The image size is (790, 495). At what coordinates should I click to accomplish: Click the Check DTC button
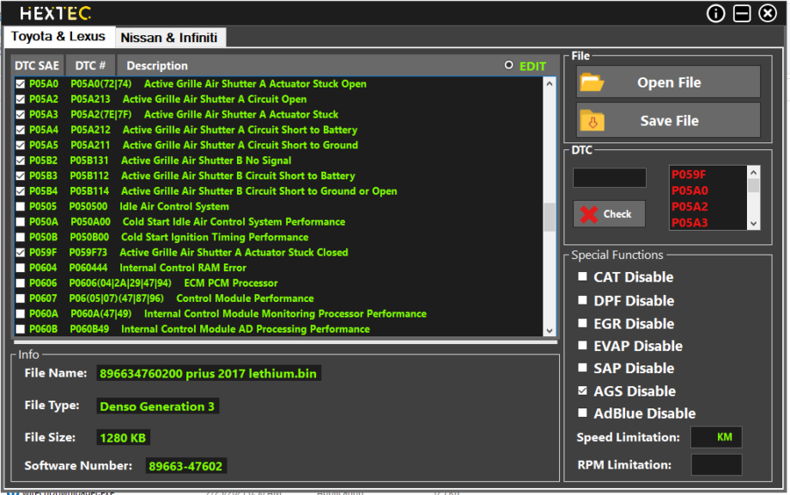pos(609,214)
